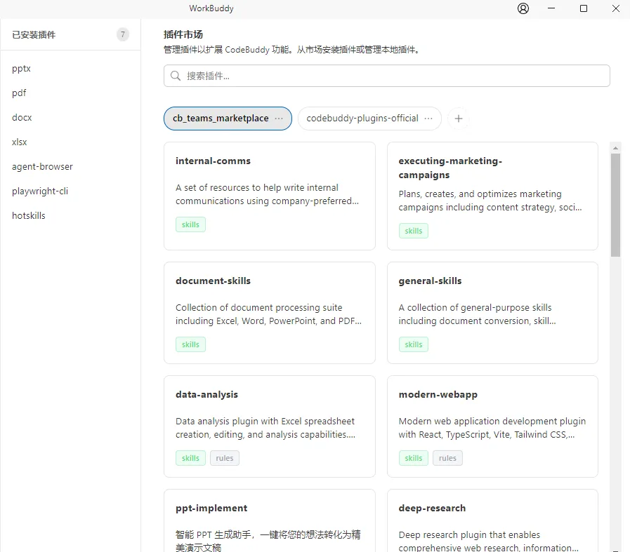Click skills tag on executing-marketing-campaigns card

pos(414,231)
